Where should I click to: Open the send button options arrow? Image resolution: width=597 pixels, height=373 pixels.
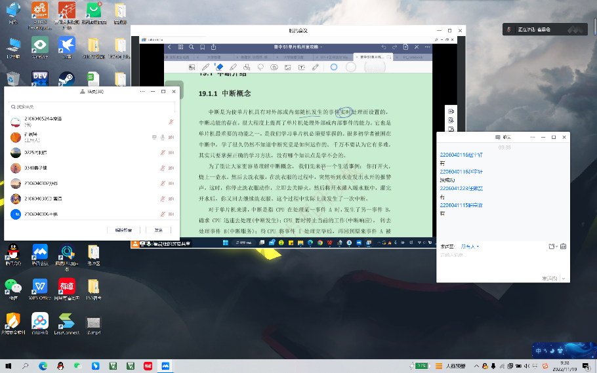click(x=562, y=279)
